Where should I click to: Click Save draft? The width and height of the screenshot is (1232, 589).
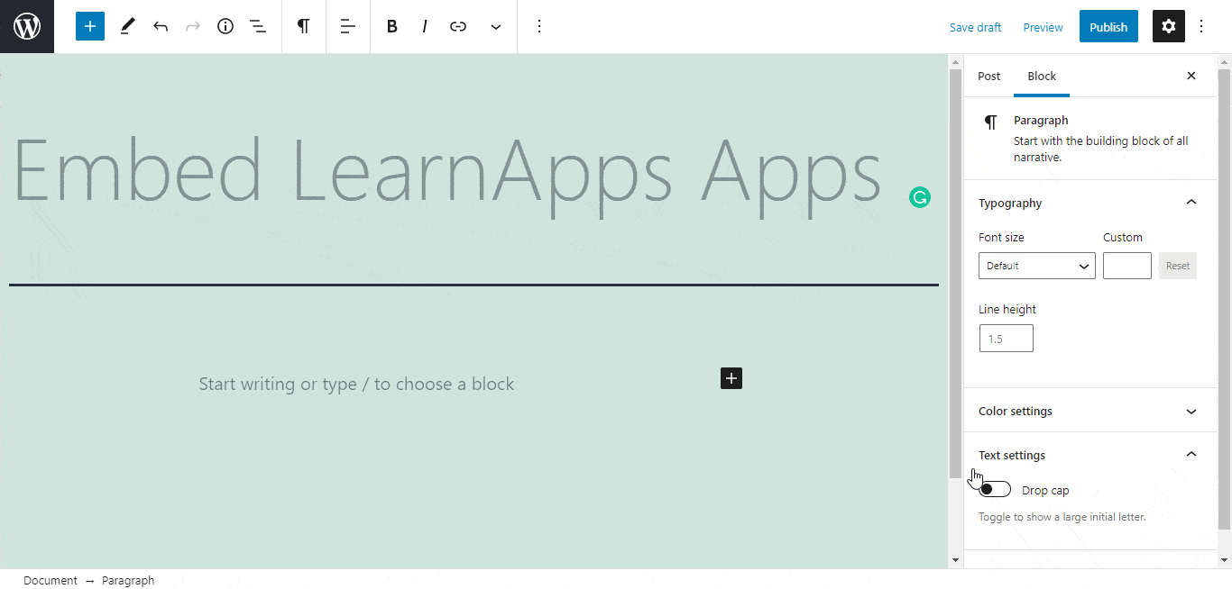click(976, 27)
